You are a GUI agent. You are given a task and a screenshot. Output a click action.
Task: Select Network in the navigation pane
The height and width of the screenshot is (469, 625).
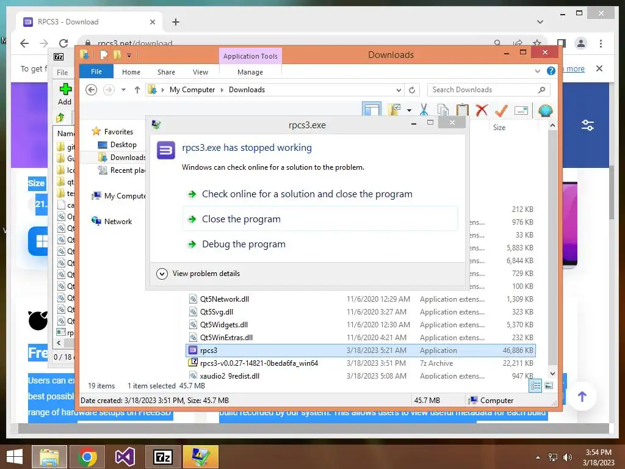pos(112,221)
